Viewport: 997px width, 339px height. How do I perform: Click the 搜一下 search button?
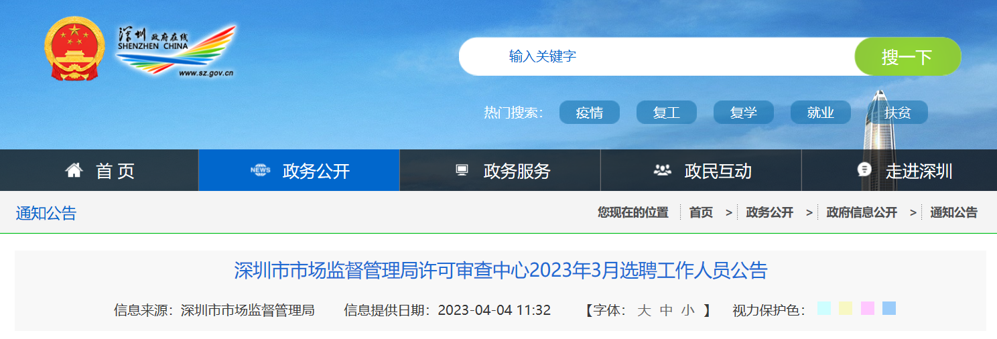coord(907,56)
